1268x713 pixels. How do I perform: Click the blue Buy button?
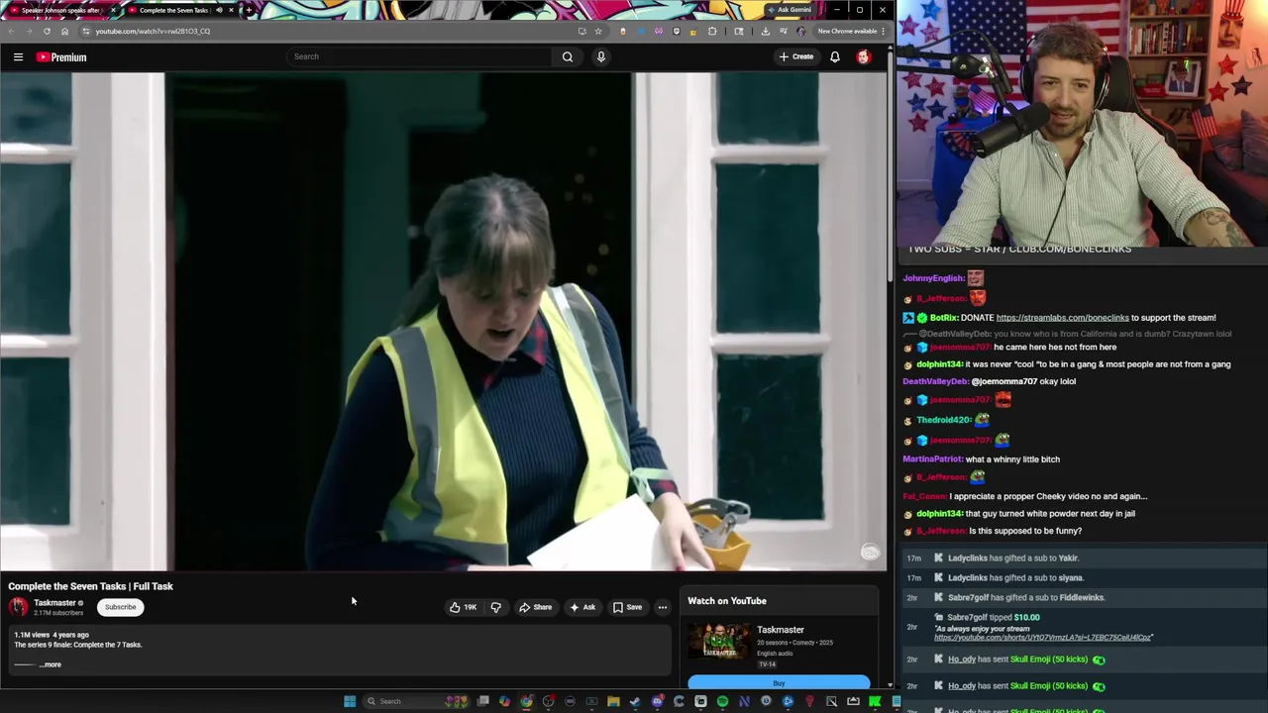point(779,683)
